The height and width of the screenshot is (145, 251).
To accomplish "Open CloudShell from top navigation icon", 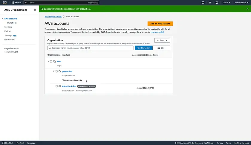I will pyautogui.click(x=203, y=3).
